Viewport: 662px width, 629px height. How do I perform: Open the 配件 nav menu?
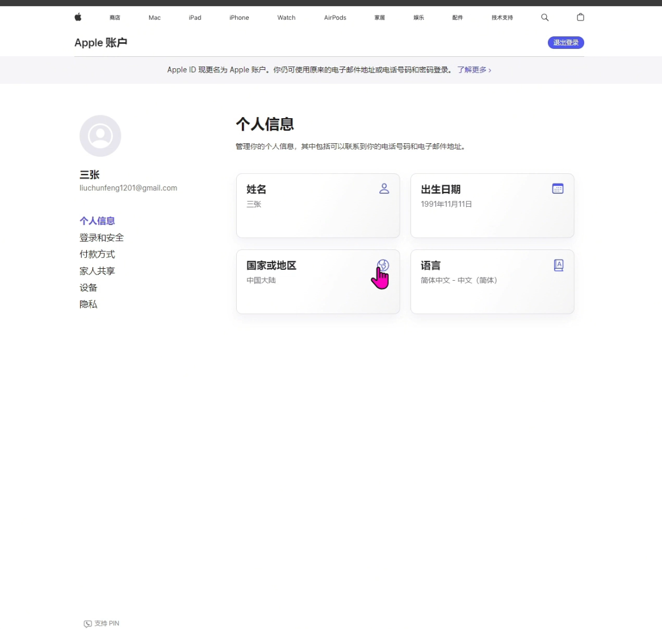click(457, 18)
